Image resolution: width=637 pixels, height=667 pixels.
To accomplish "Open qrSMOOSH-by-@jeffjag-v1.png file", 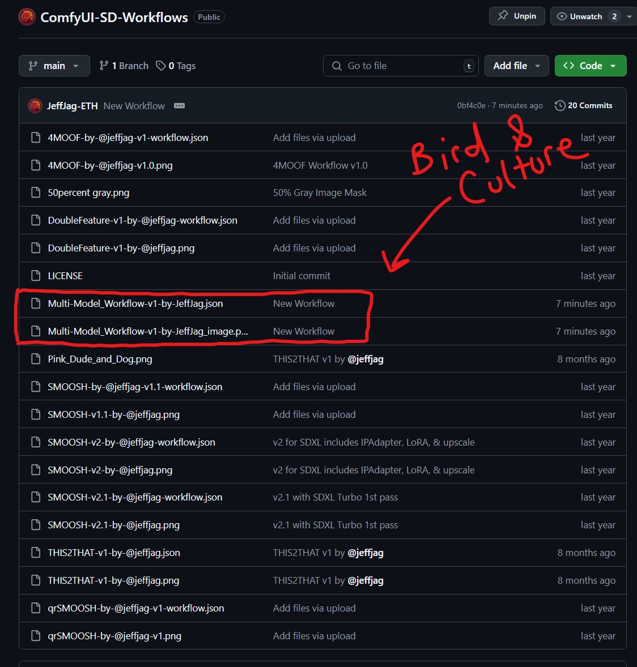I will point(114,635).
